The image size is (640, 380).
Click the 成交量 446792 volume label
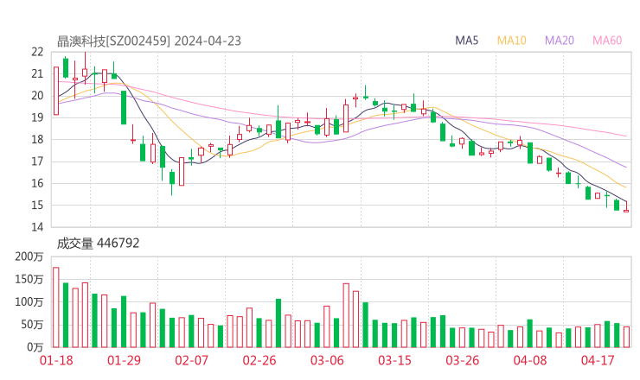pyautogui.click(x=98, y=244)
